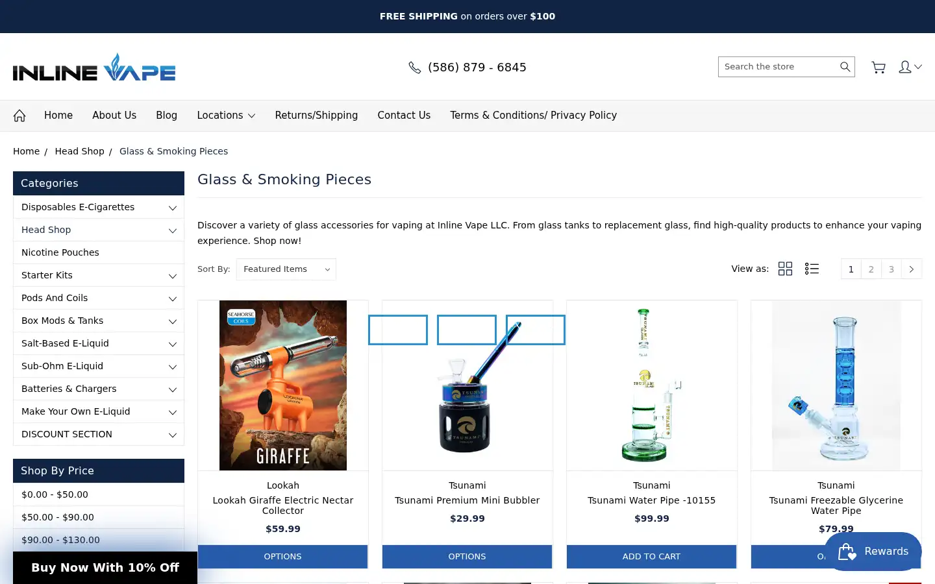Image resolution: width=935 pixels, height=584 pixels.
Task: Open Tsunami Freezable Glycerine Water Pipe title
Action: pyautogui.click(x=836, y=505)
